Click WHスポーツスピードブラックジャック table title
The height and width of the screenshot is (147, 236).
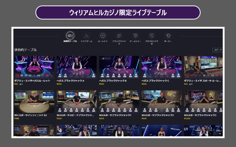pos(76,115)
